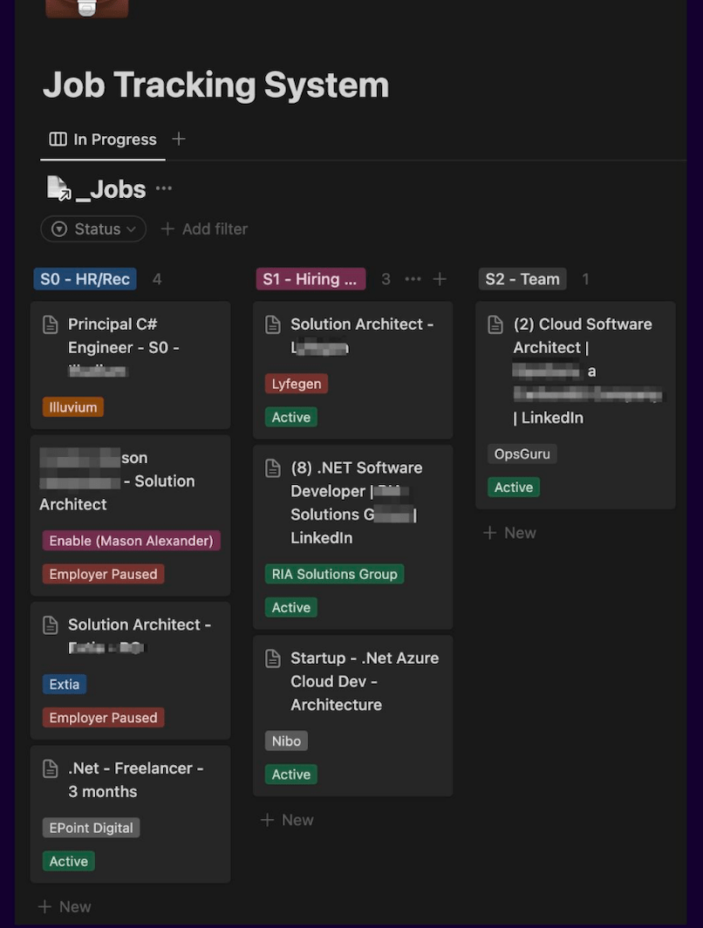Switch to the In Progress tab
Image resolution: width=703 pixels, height=928 pixels.
(x=103, y=140)
